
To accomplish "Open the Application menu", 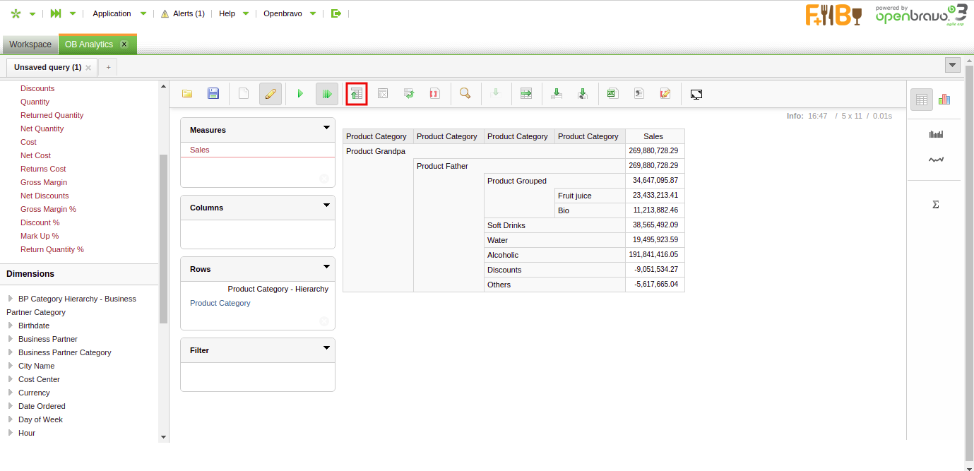I will (112, 13).
